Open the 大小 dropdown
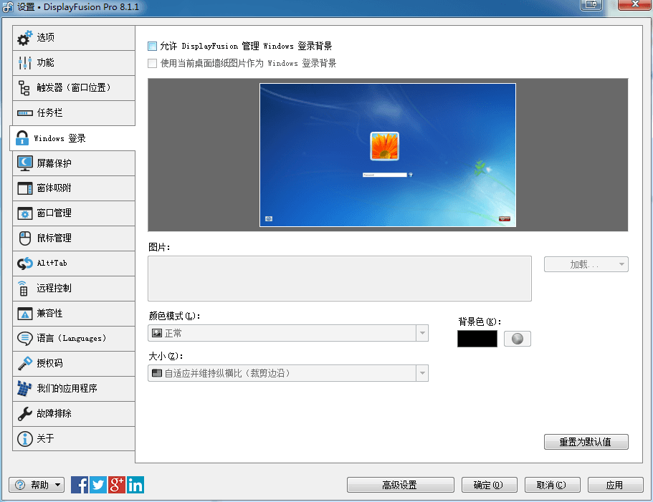Screen dimensions: 653x502 coord(288,373)
